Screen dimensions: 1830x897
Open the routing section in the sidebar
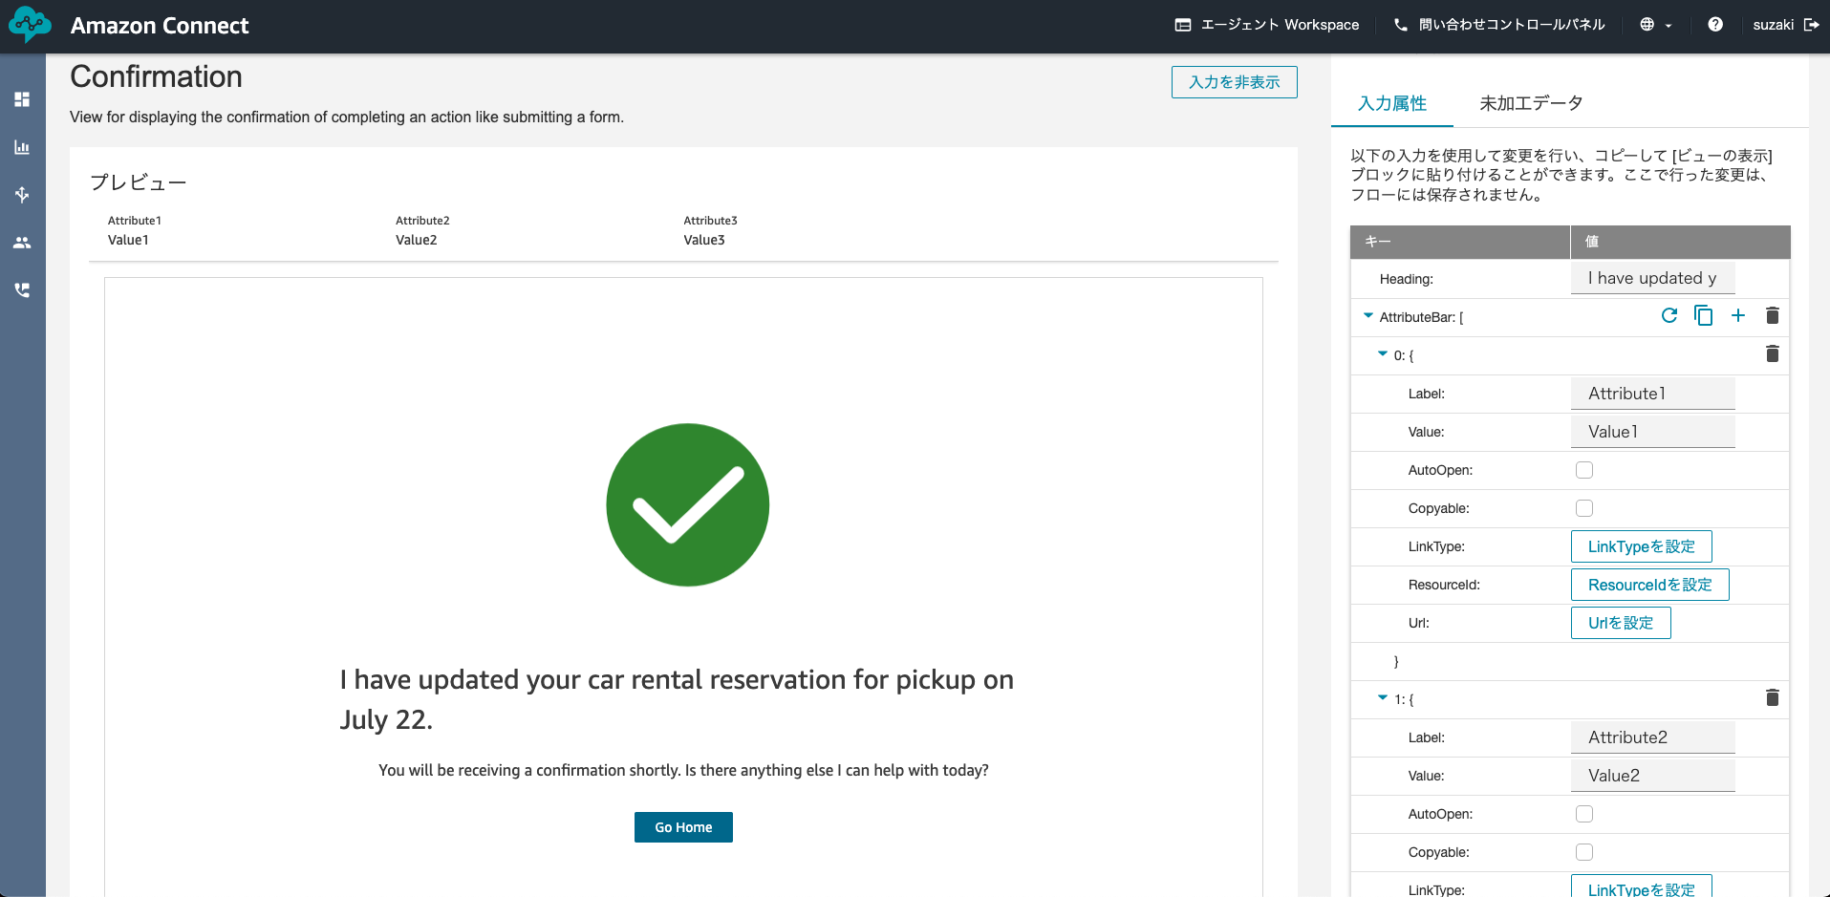coord(23,195)
